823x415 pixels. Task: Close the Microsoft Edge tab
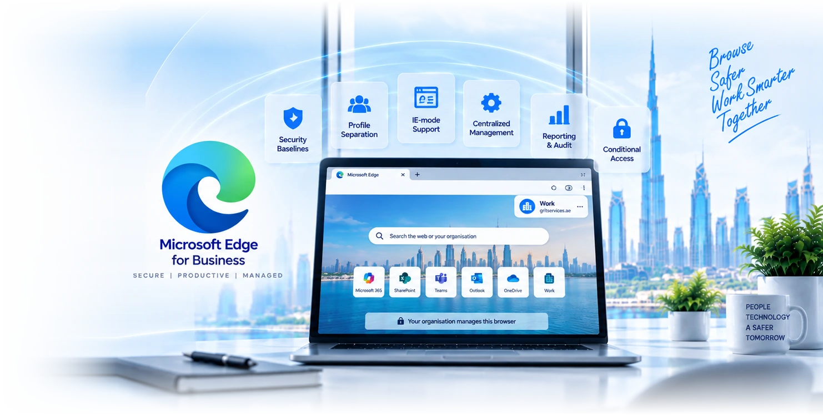403,175
